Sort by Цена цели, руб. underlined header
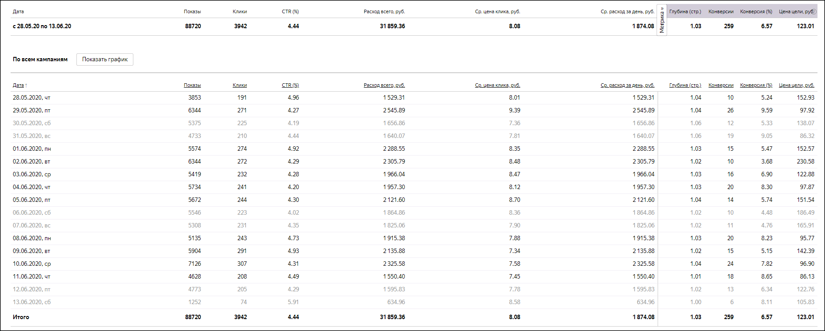This screenshot has width=825, height=331. [796, 85]
